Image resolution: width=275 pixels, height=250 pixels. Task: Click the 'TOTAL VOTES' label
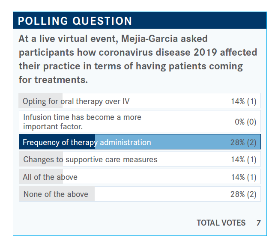coord(221,223)
